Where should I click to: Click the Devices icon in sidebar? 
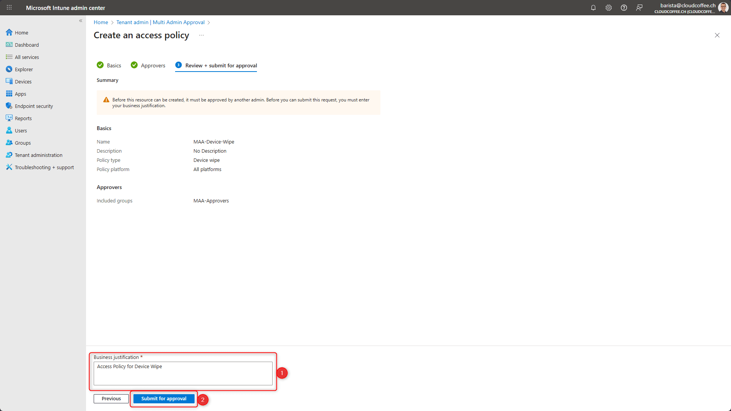click(9, 82)
